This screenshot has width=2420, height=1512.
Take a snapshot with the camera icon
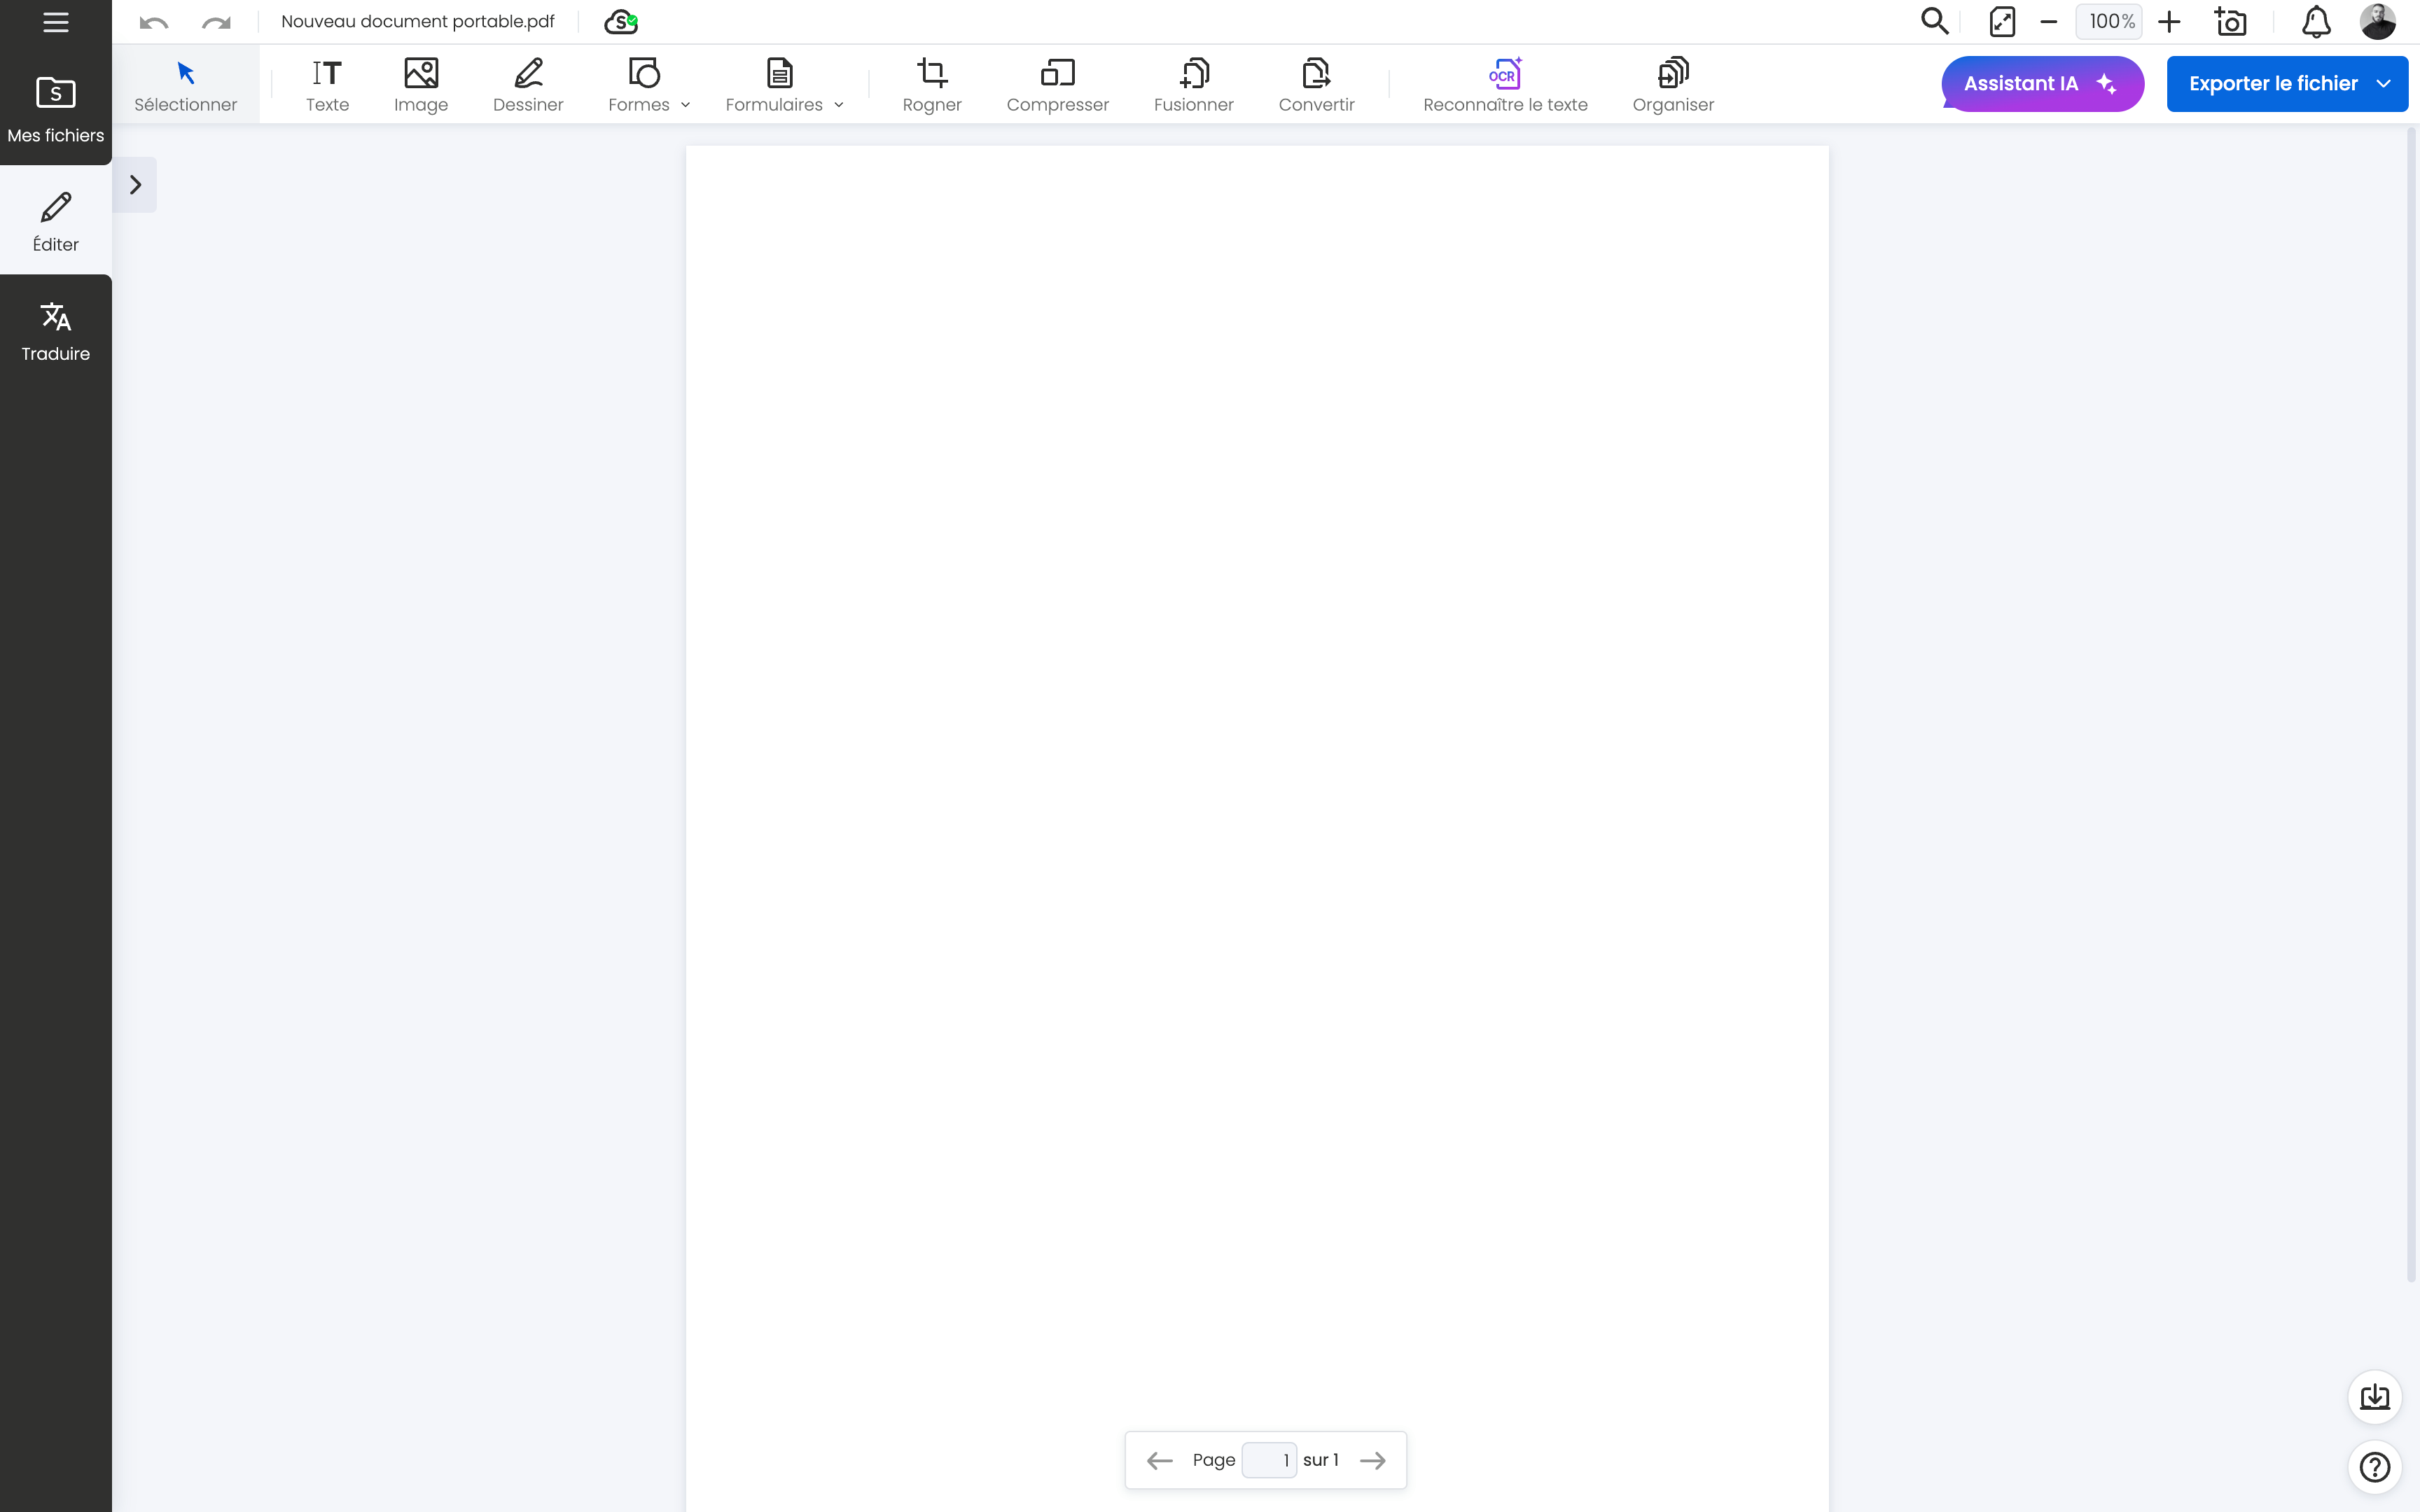coord(2230,21)
